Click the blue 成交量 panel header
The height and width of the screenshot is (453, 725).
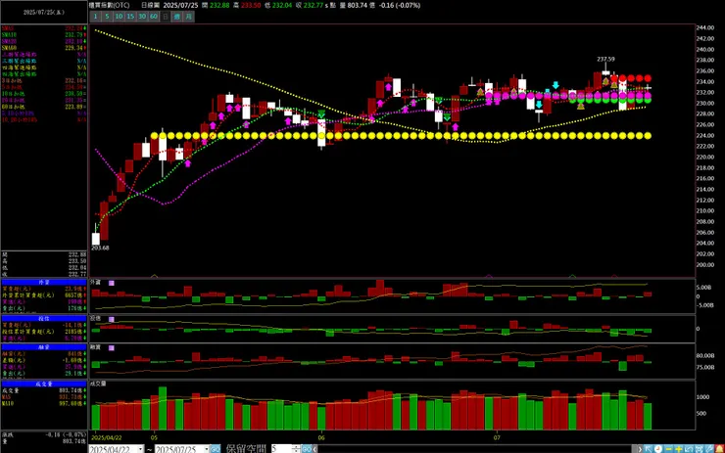[44, 384]
